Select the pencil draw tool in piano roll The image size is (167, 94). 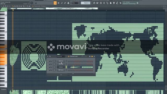pyautogui.click(x=13, y=6)
